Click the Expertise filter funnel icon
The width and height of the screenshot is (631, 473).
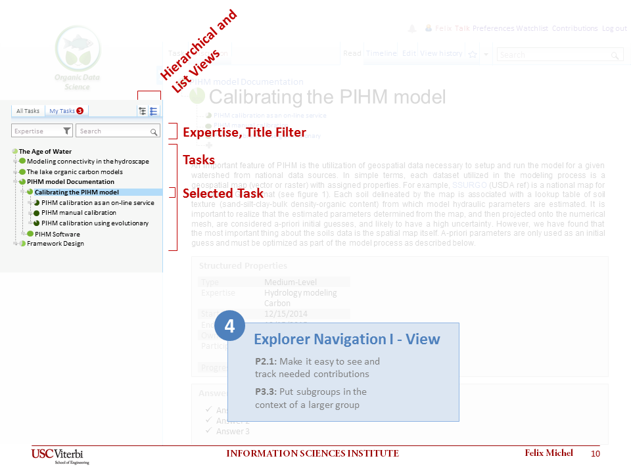(x=67, y=131)
